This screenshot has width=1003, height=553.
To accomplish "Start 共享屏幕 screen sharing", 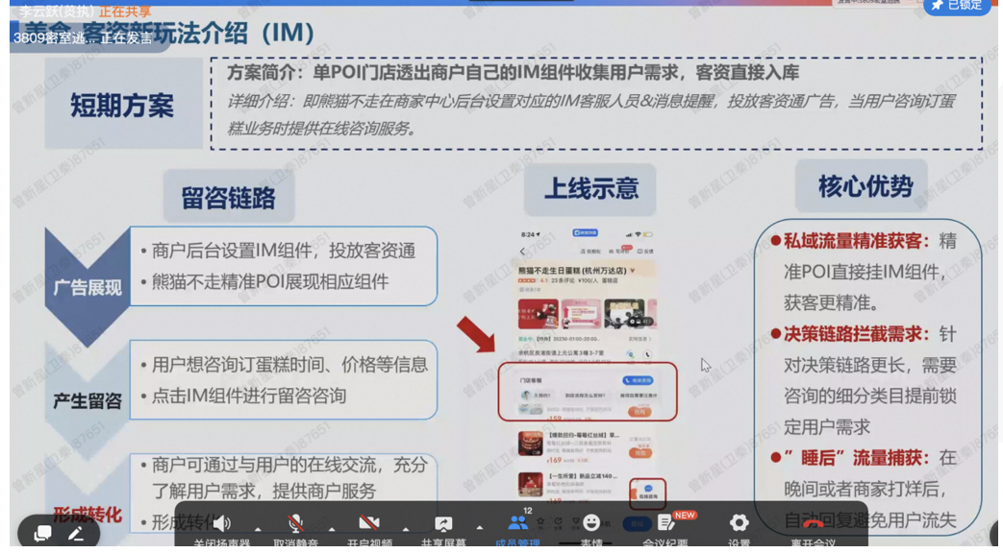I will pos(442,521).
